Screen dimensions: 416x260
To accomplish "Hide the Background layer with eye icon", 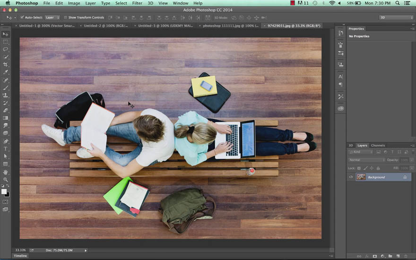I will [x=351, y=177].
